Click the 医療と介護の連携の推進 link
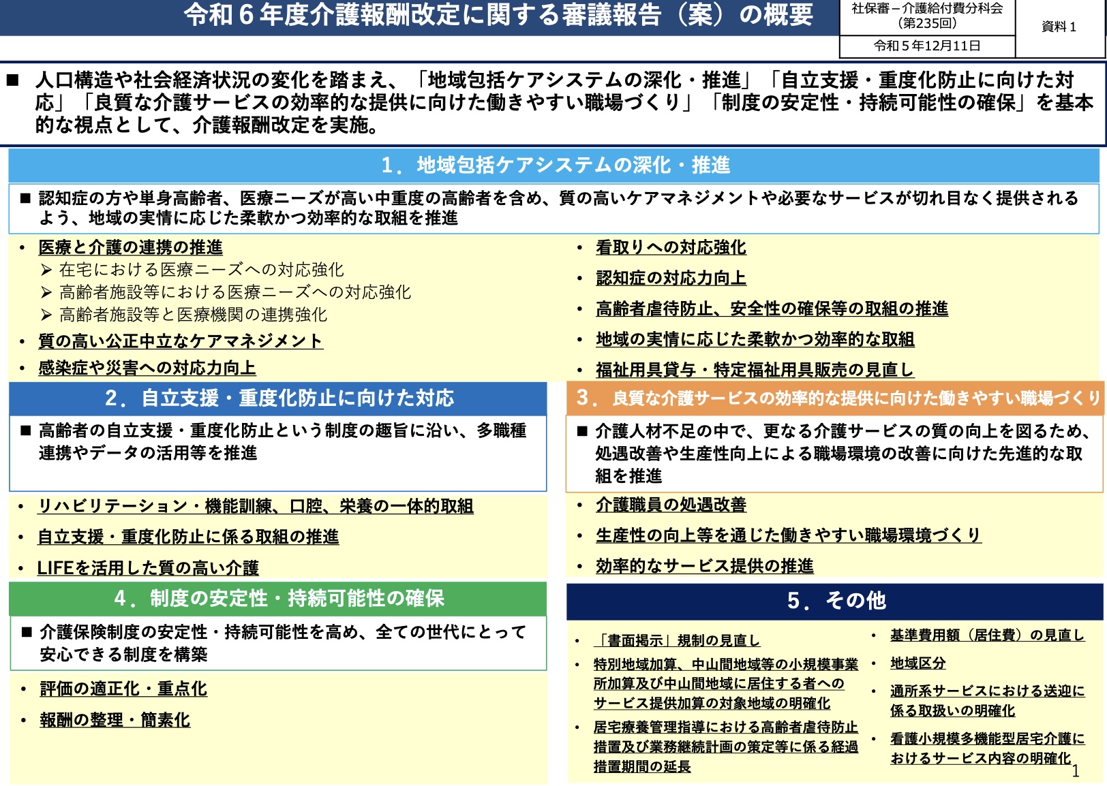Screen dimensions: 1107x786 click(x=130, y=247)
